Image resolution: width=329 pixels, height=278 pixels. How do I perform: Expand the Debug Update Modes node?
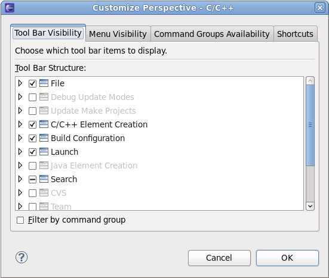[x=20, y=97]
